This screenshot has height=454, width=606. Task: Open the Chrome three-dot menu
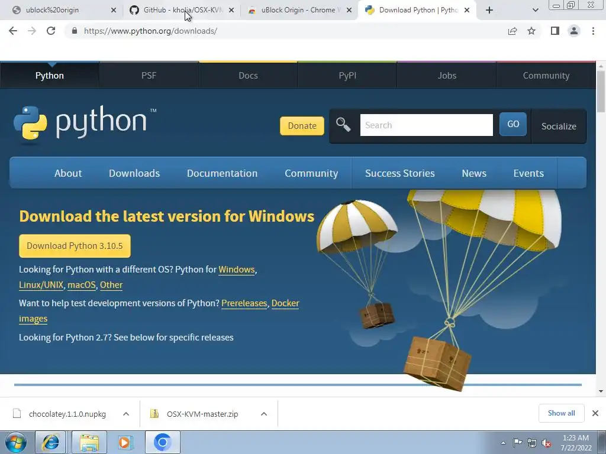[593, 31]
